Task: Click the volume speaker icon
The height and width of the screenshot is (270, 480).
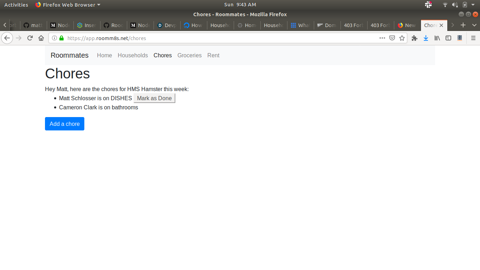Action: (x=455, y=5)
